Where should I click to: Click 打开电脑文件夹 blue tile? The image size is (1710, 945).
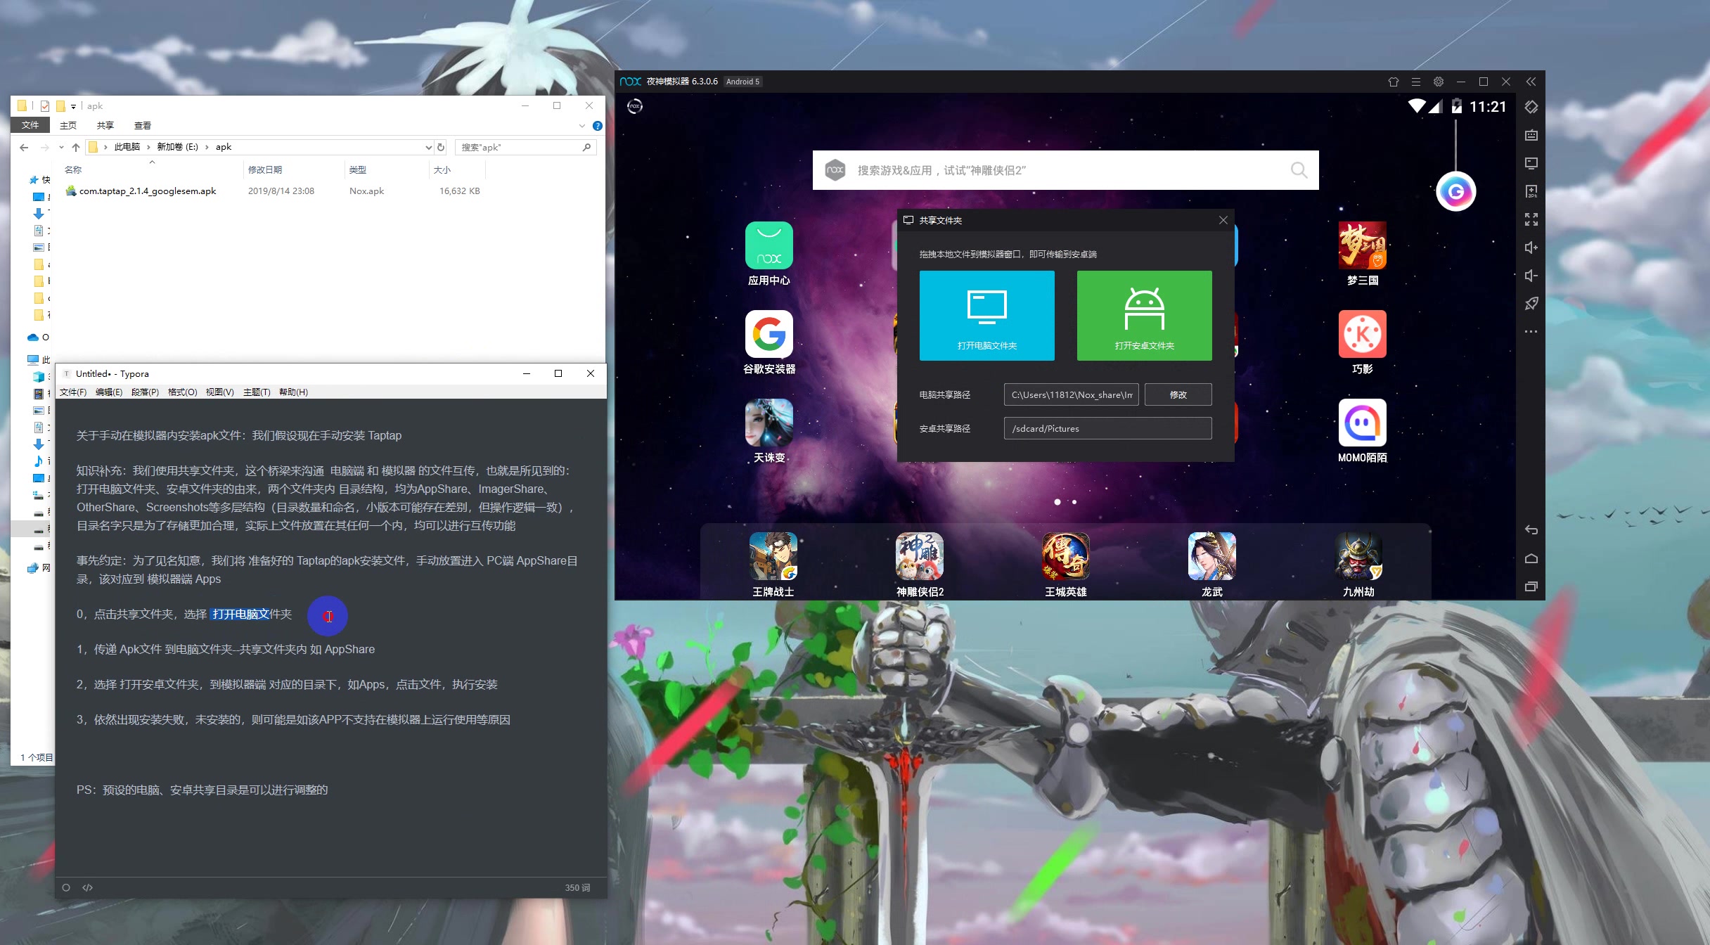click(986, 316)
